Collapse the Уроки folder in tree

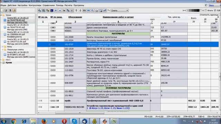[1, 15]
